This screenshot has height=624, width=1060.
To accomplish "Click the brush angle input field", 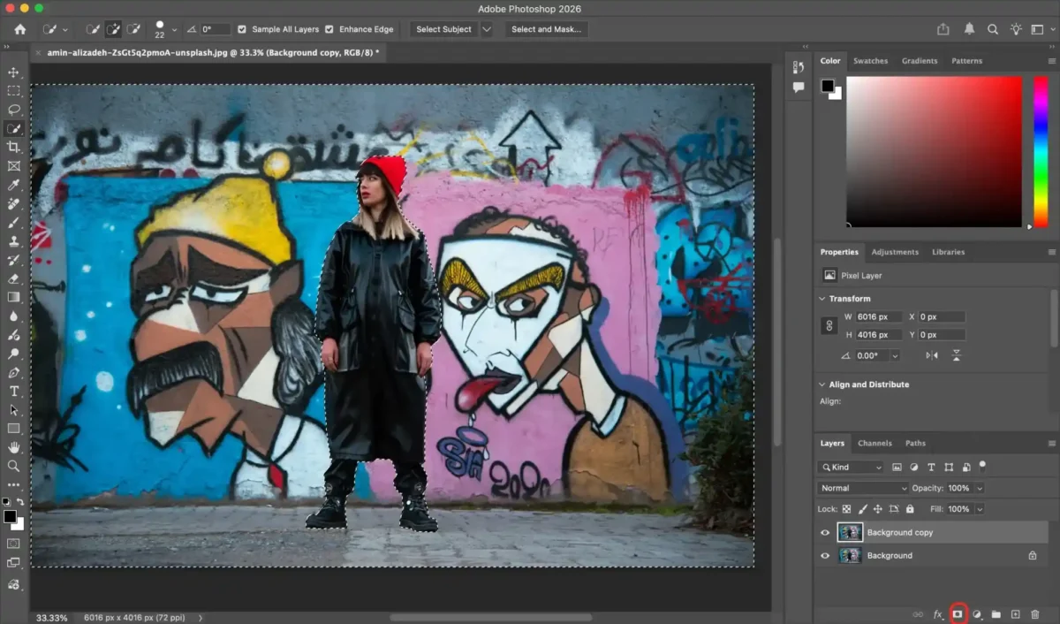I will [215, 29].
